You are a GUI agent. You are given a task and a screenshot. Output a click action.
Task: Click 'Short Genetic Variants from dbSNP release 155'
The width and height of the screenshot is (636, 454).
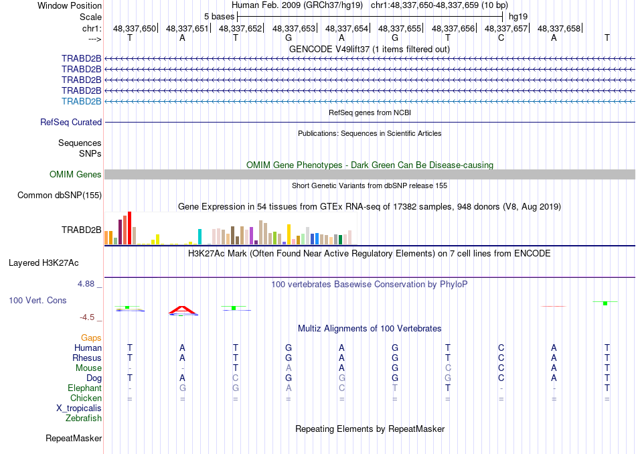[370, 186]
